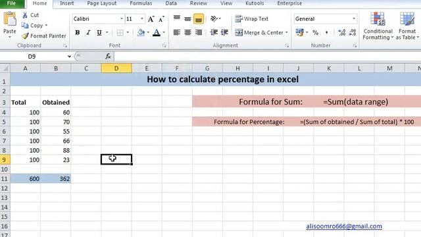Viewport: 421px width, 237px height.
Task: Toggle bold formatting
Action: 78,32
